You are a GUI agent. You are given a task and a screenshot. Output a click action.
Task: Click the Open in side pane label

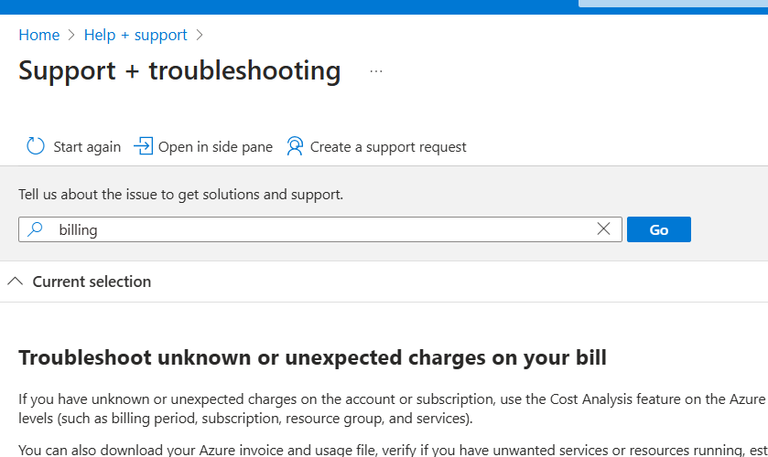[215, 147]
